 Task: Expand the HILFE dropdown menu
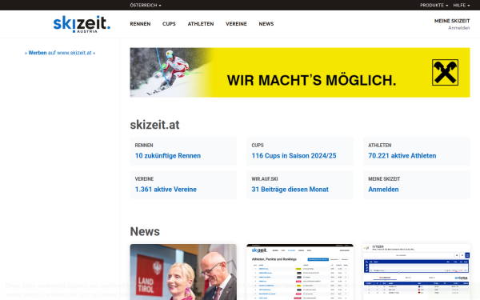tap(462, 6)
